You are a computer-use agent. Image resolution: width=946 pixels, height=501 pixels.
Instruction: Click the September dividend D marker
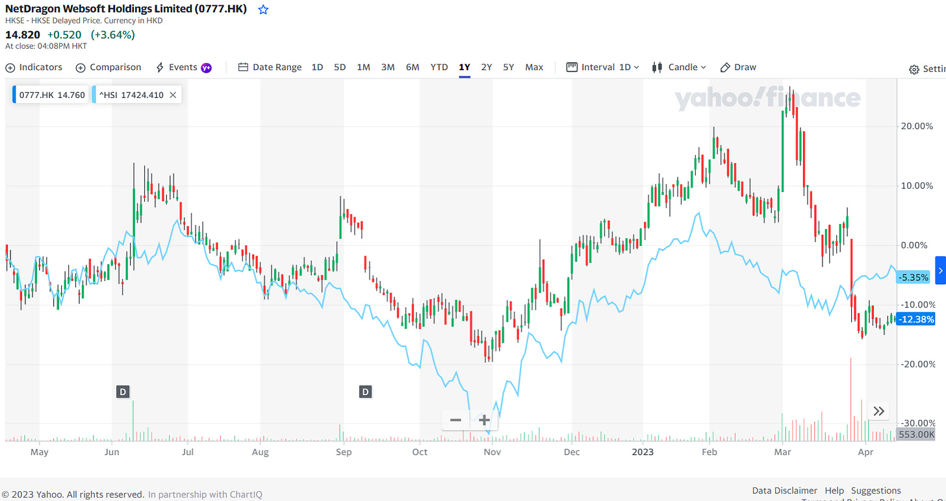(x=366, y=391)
